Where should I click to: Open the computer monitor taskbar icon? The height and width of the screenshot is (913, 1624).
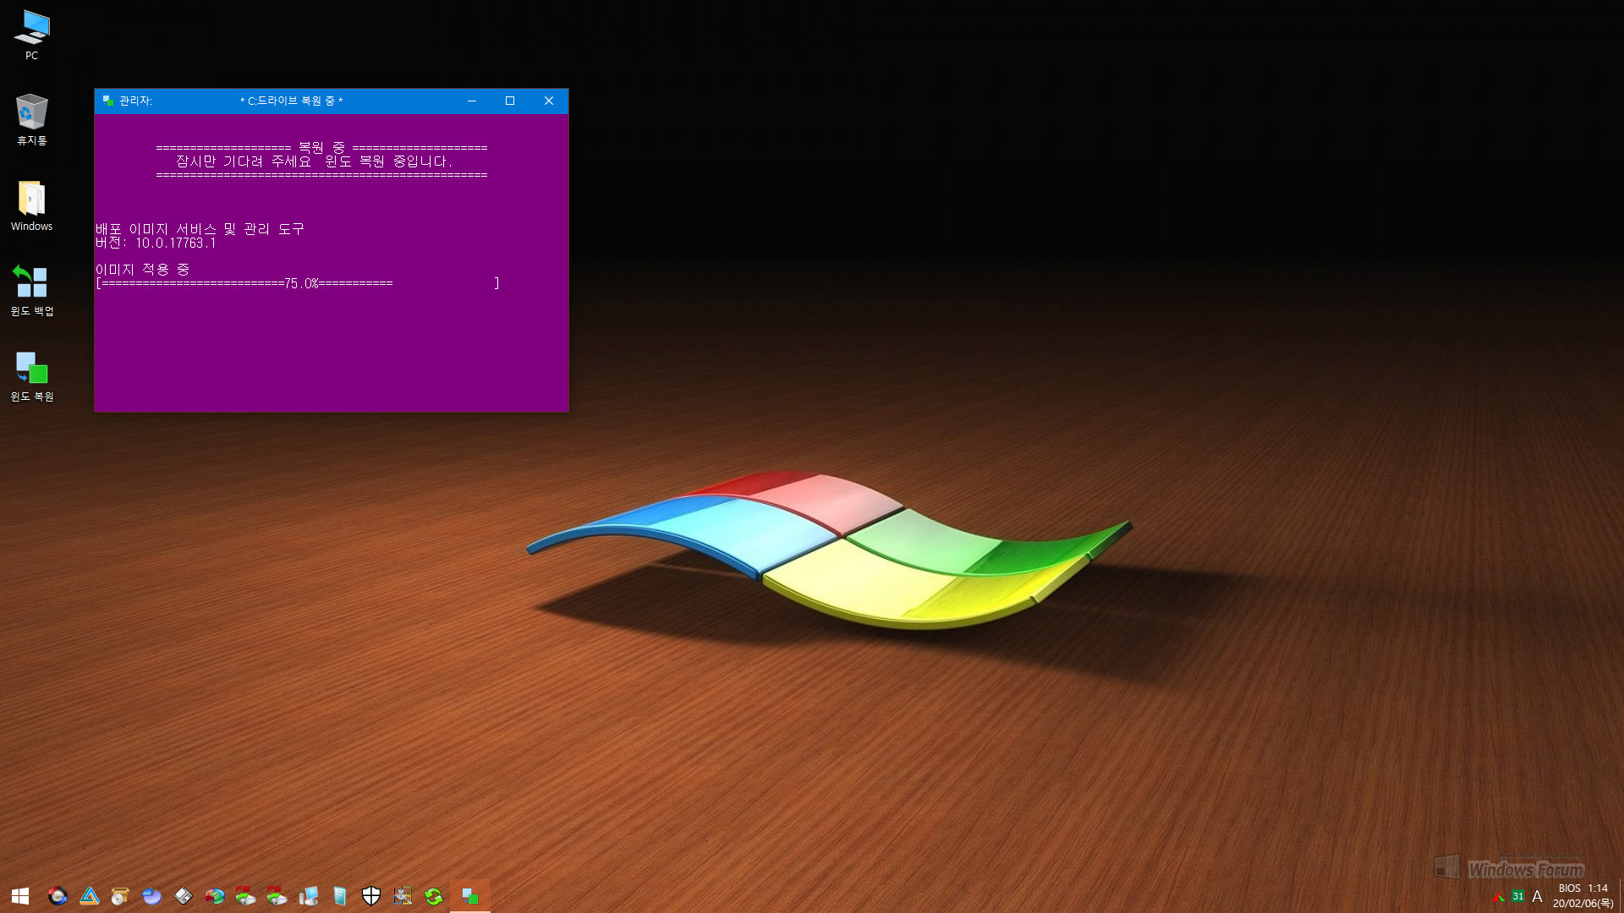pyautogui.click(x=308, y=896)
